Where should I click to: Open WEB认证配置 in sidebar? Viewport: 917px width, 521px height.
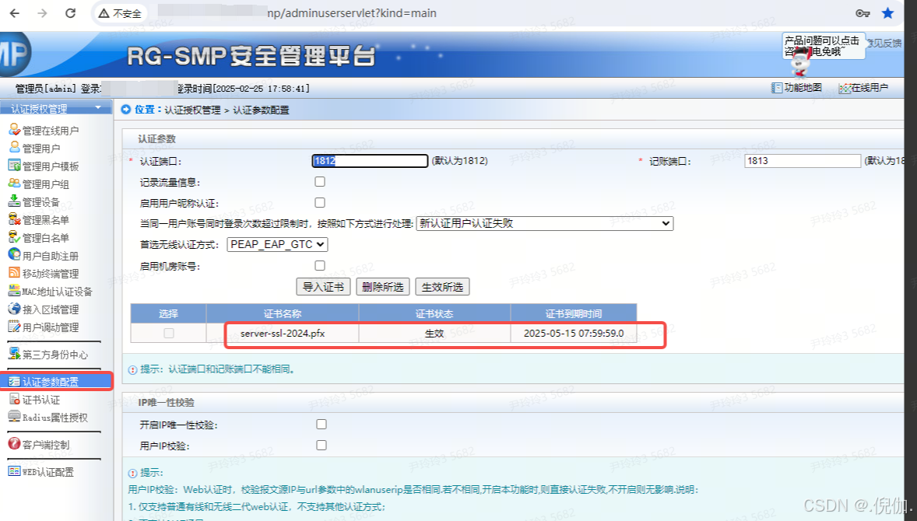(41, 472)
